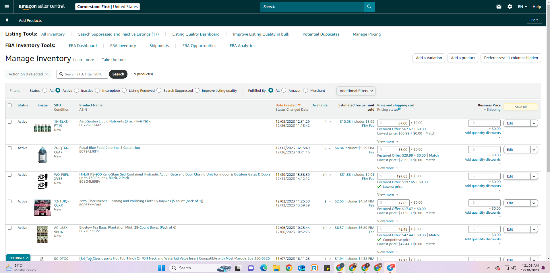550x273 pixels.
Task: Click the Date Created sort arrow
Action: pyautogui.click(x=299, y=105)
